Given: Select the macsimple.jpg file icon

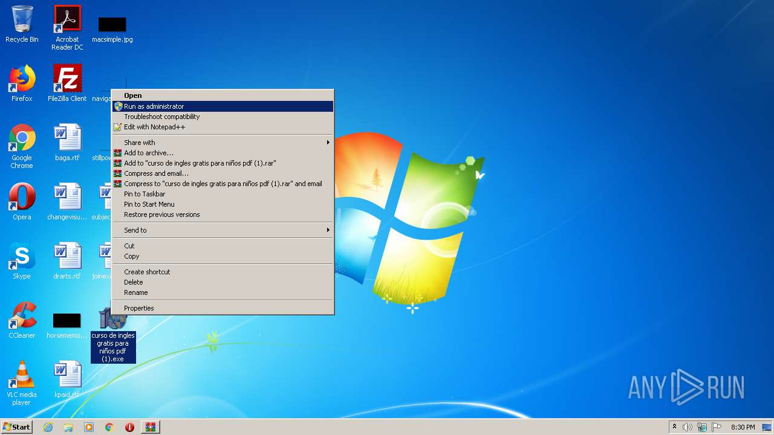Looking at the screenshot, I should coord(112,28).
